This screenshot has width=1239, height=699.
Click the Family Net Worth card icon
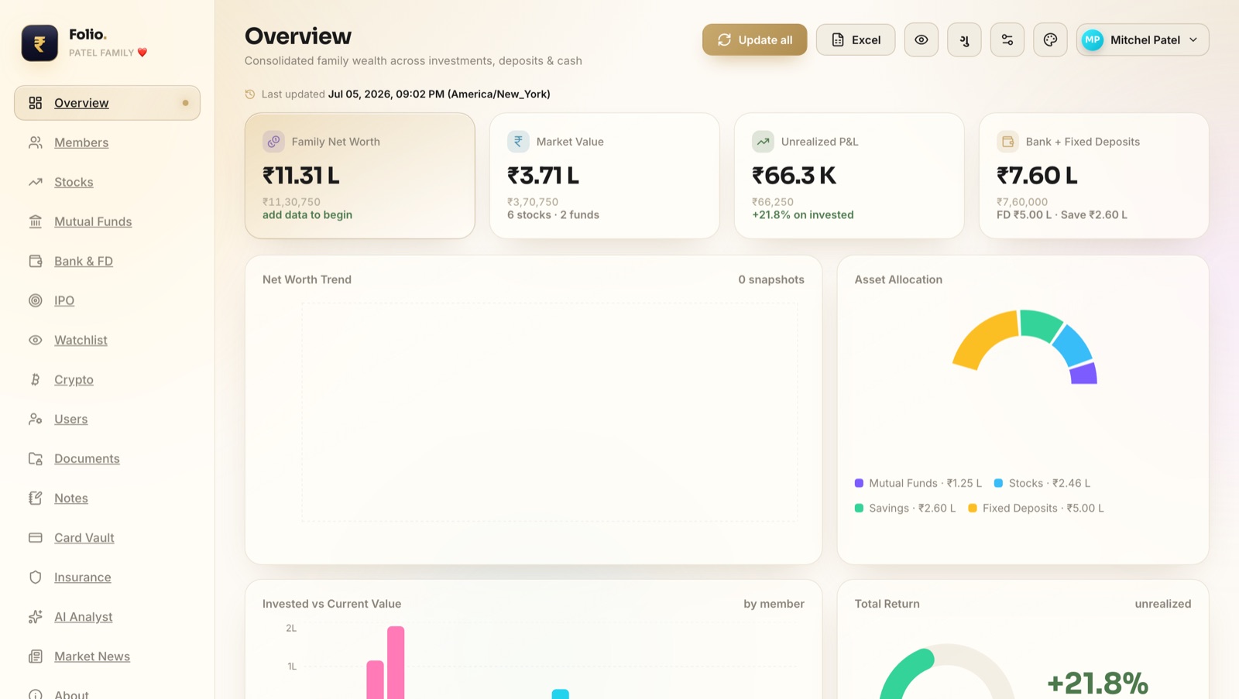pyautogui.click(x=273, y=142)
